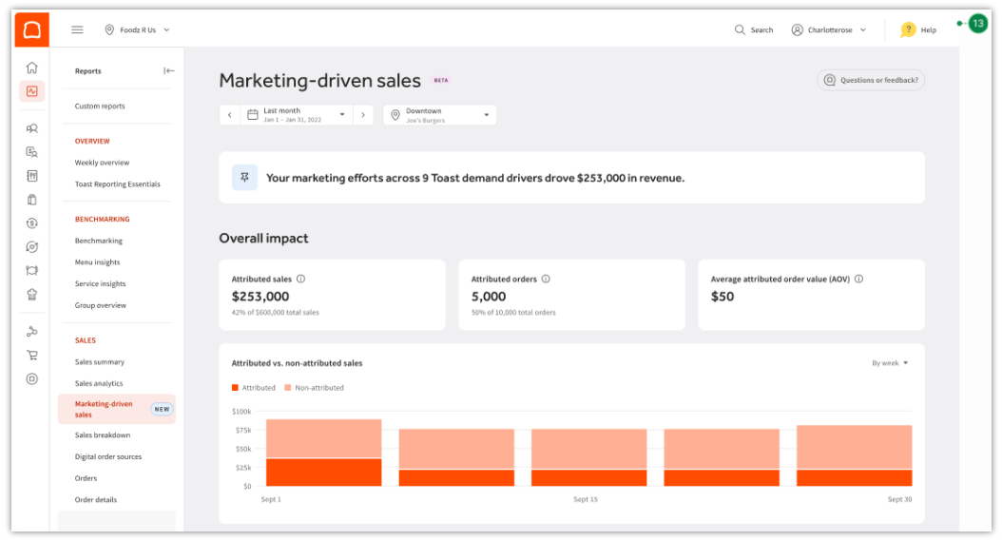
Task: Click the Toast logo icon
Action: point(32,30)
